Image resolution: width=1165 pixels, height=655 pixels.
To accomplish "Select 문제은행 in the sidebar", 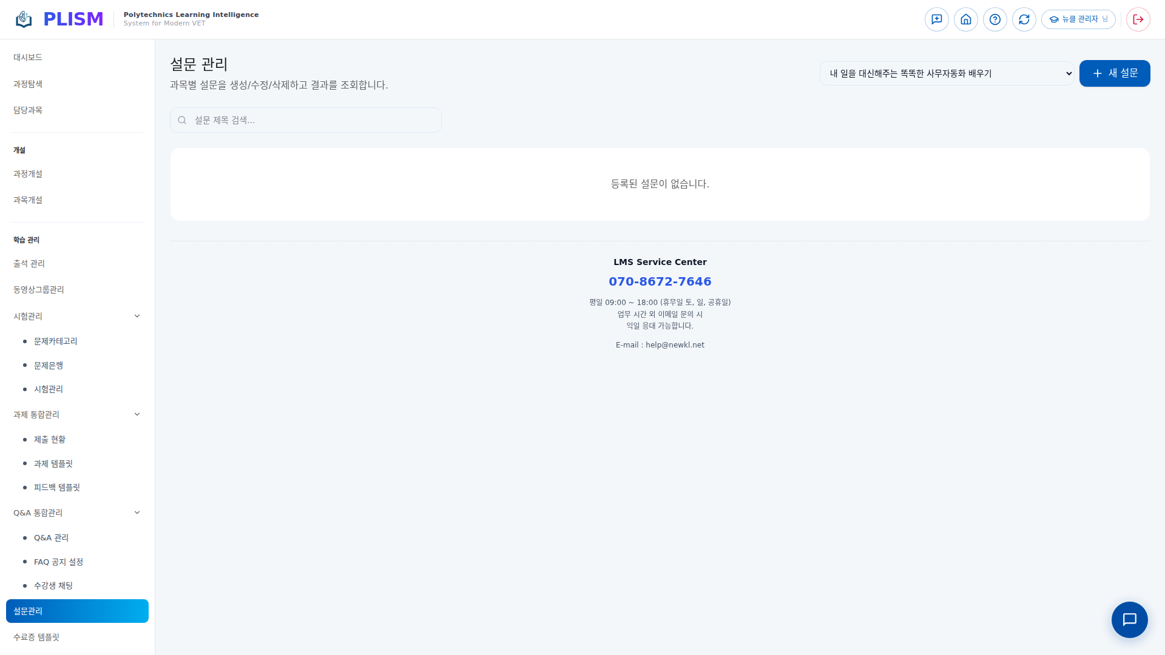I will (49, 365).
